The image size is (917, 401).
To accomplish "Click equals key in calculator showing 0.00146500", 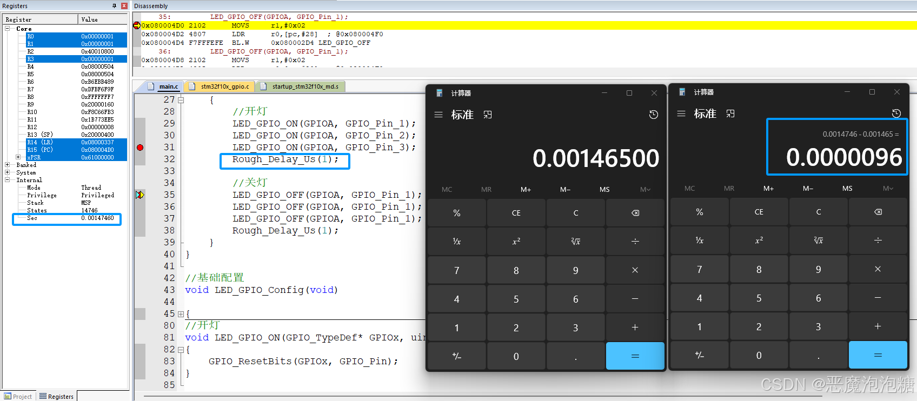I will tap(635, 356).
